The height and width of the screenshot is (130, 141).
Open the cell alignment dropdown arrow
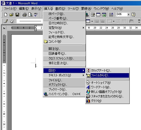pos(114,21)
